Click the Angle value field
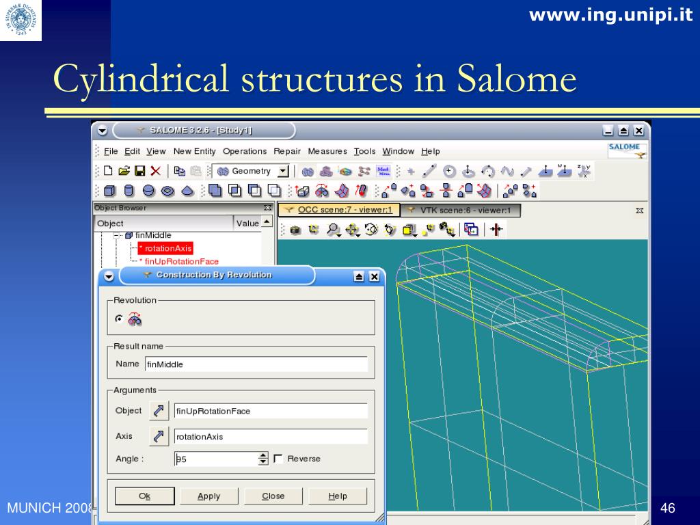Viewport: 700px width, 525px height. tap(216, 459)
